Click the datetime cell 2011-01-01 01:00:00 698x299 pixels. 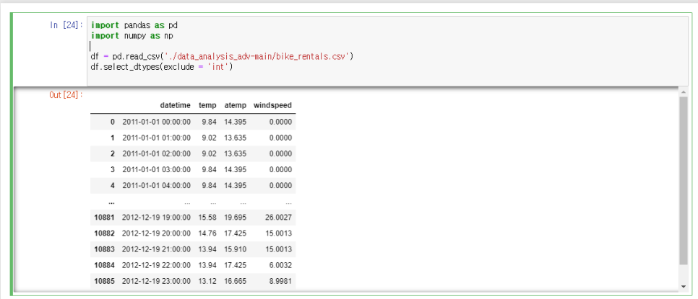coord(156,138)
